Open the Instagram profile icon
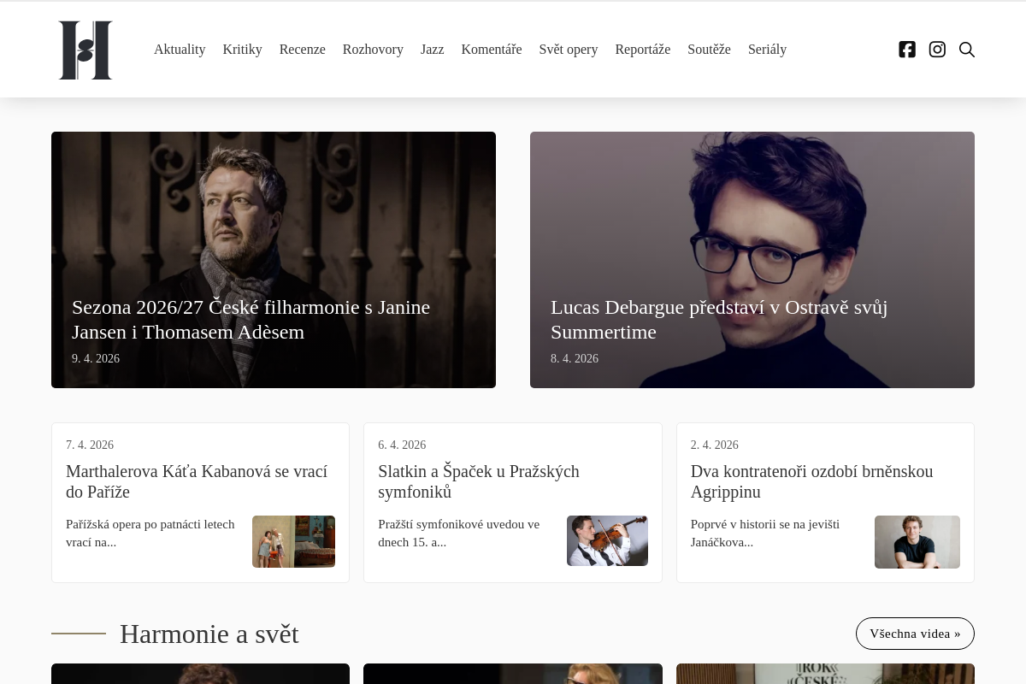Image resolution: width=1026 pixels, height=684 pixels. click(937, 50)
